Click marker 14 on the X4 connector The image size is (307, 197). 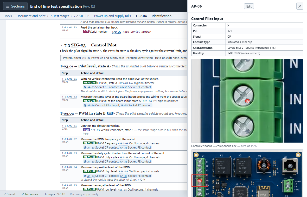pos(288,186)
